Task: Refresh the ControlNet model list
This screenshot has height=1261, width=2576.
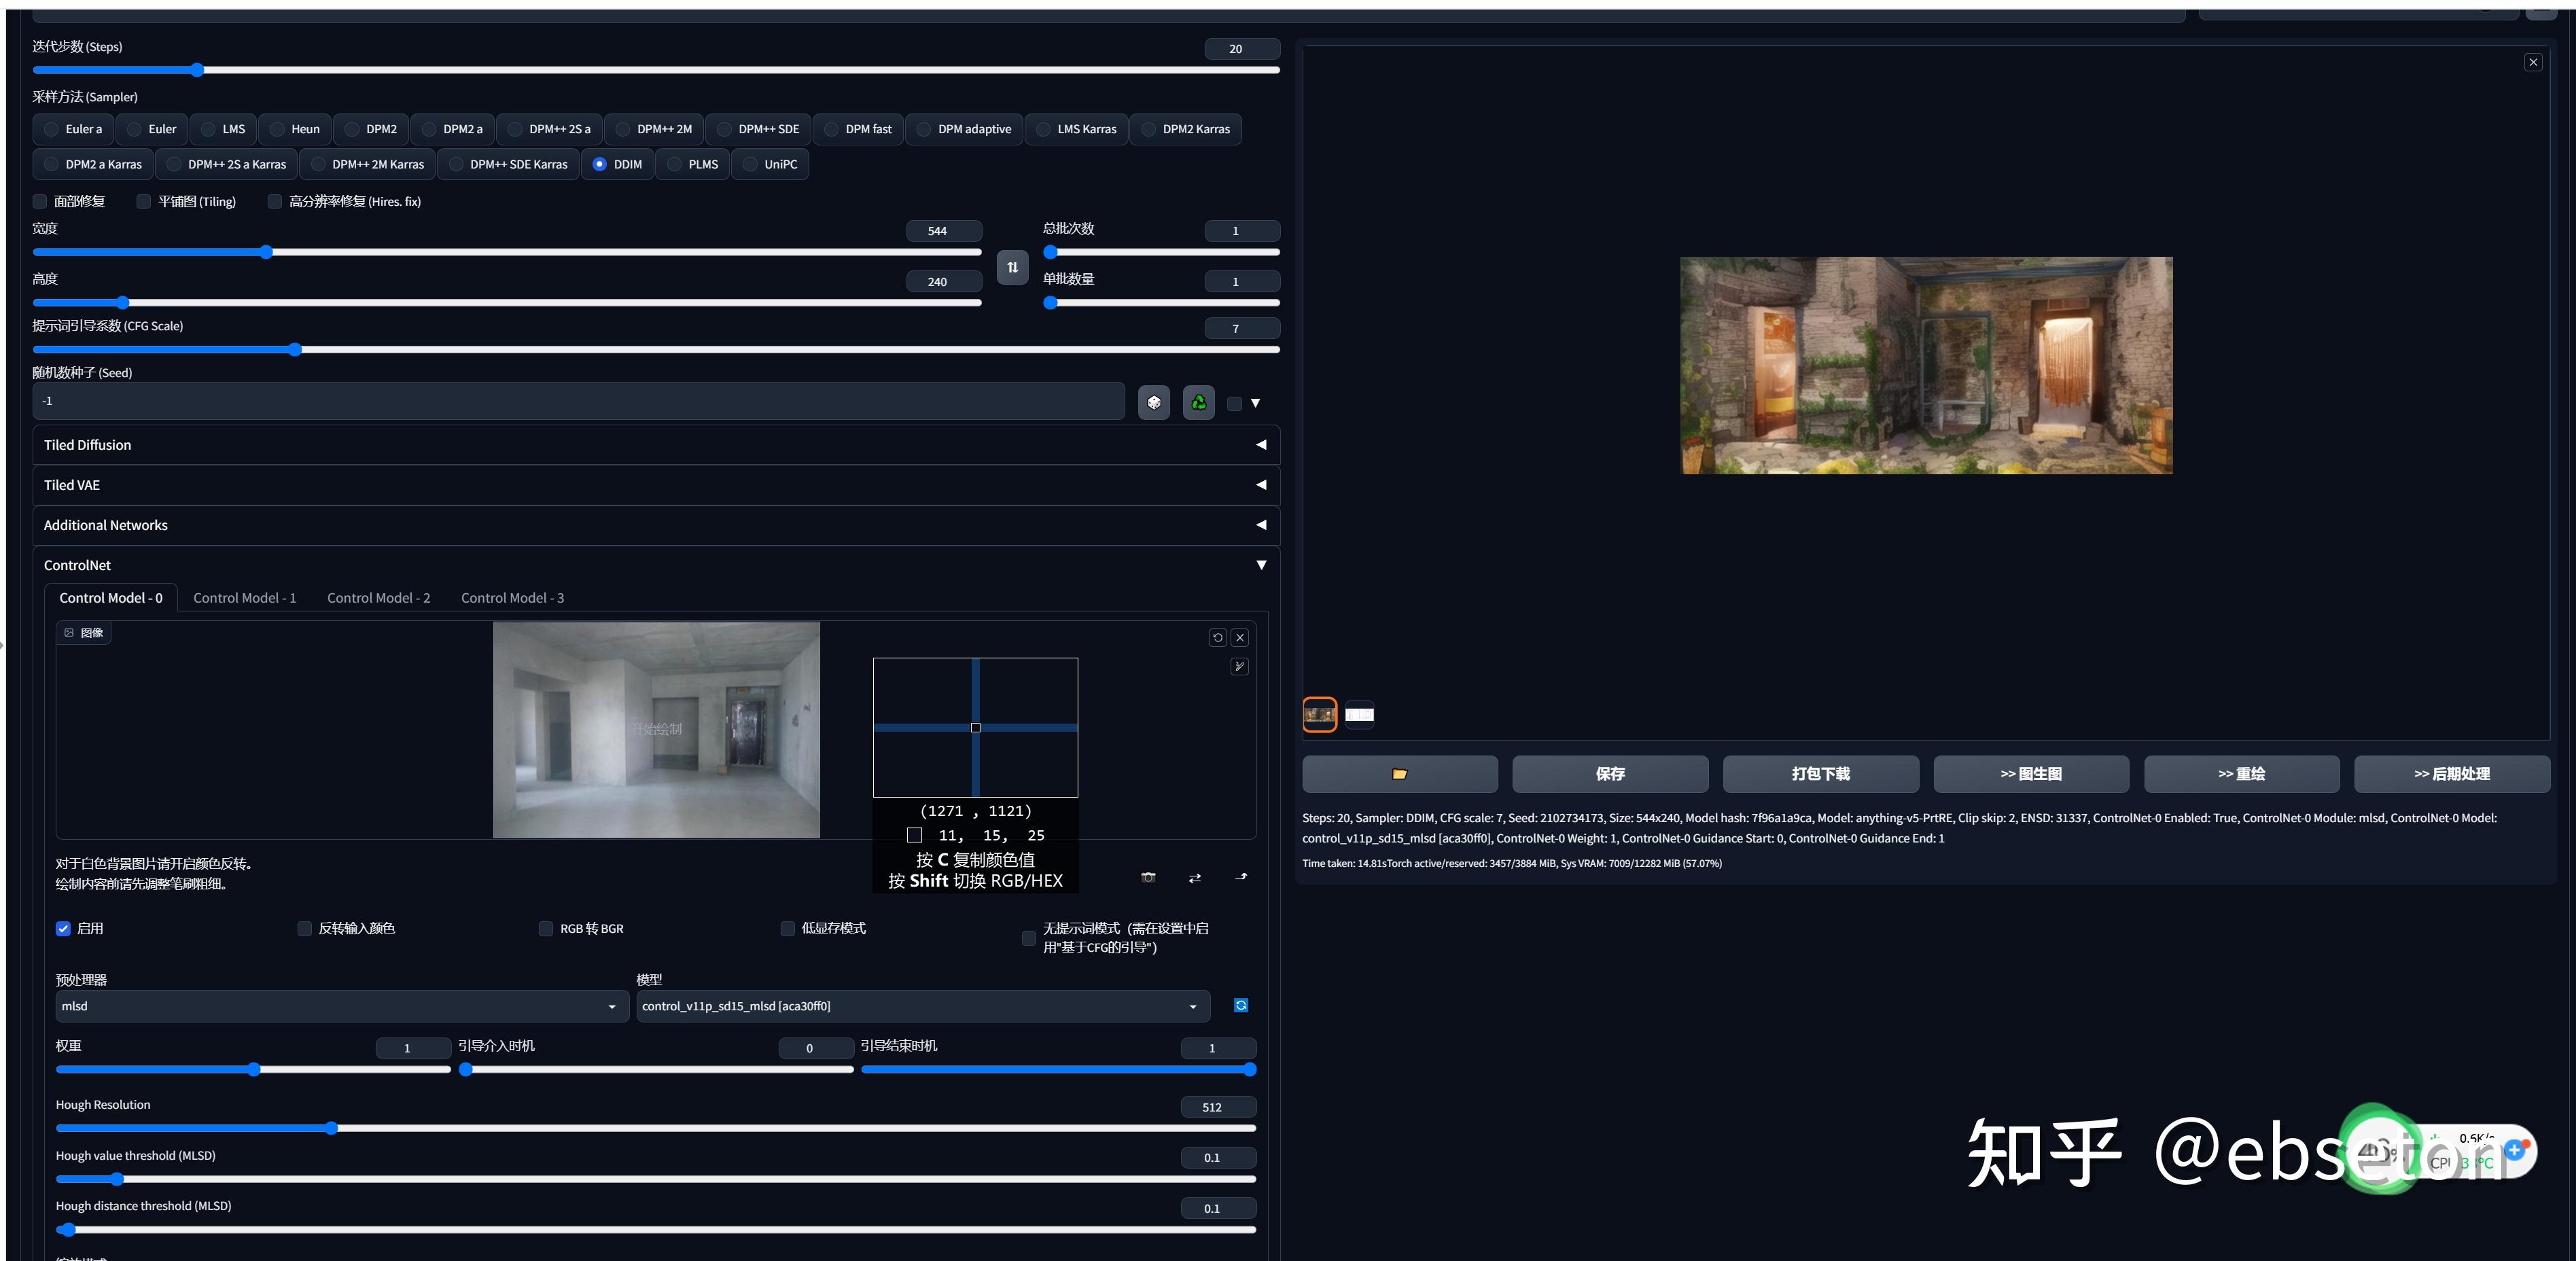Action: coord(1240,1005)
